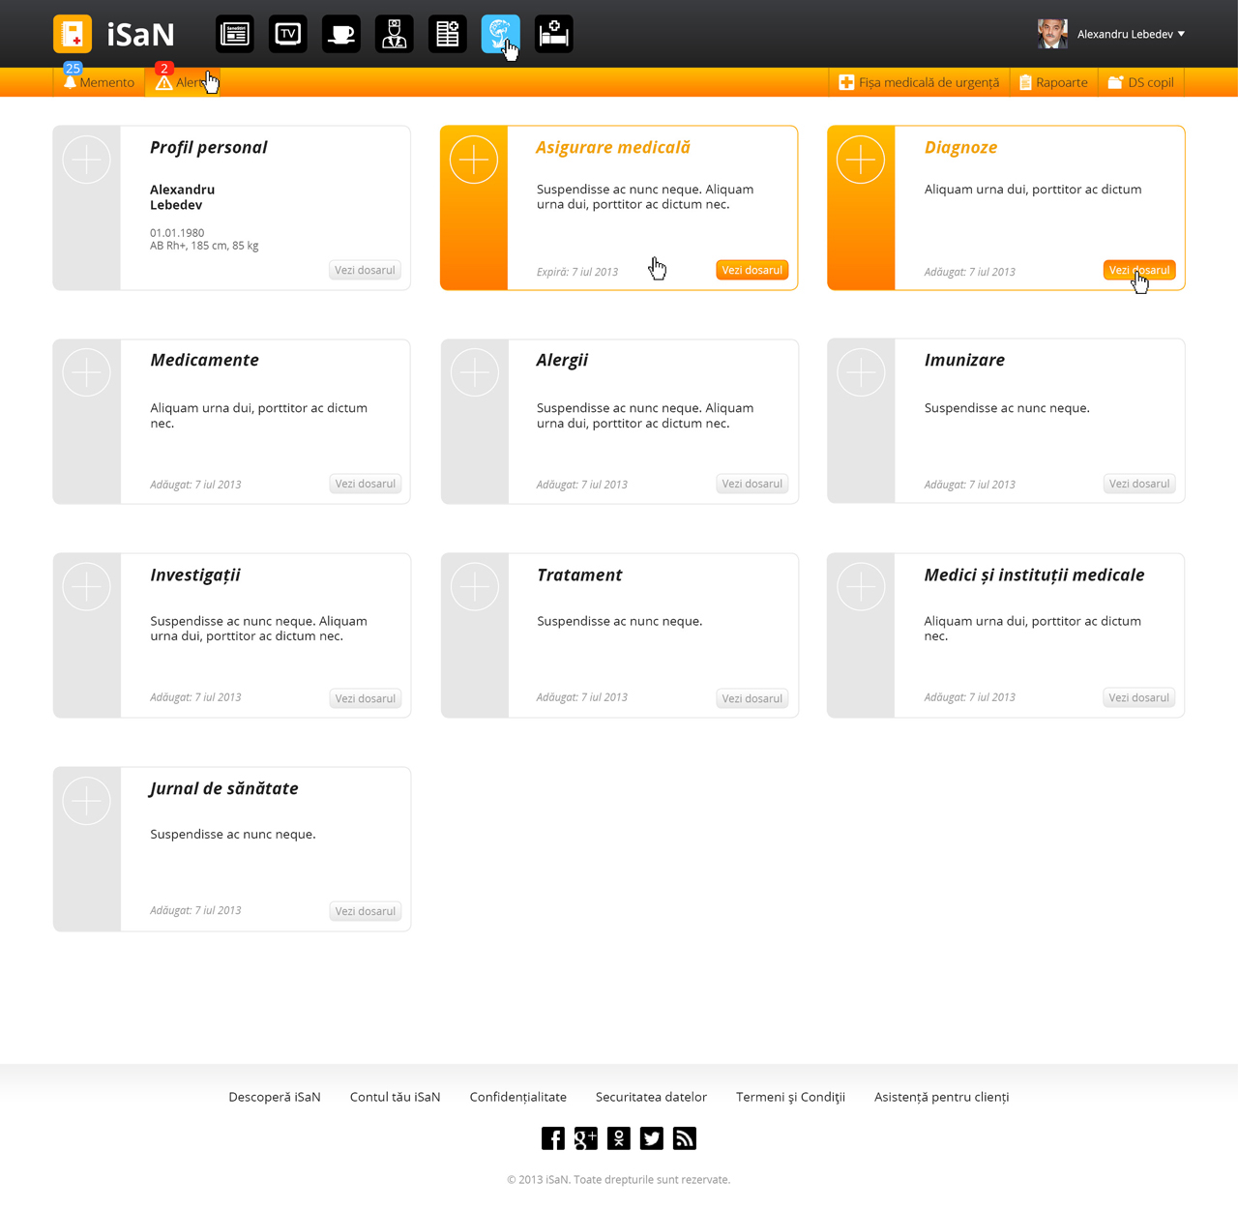Open the hospital bed icon in header
Screen dimensions: 1238x1209
tap(554, 34)
